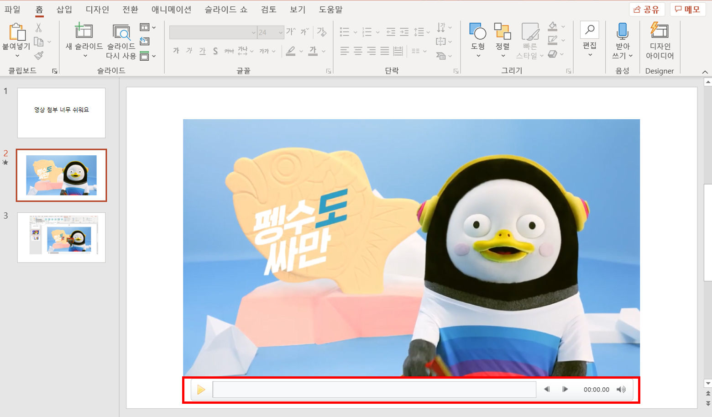The width and height of the screenshot is (712, 417).
Task: Open the Editing (편집) search menu
Action: click(590, 39)
